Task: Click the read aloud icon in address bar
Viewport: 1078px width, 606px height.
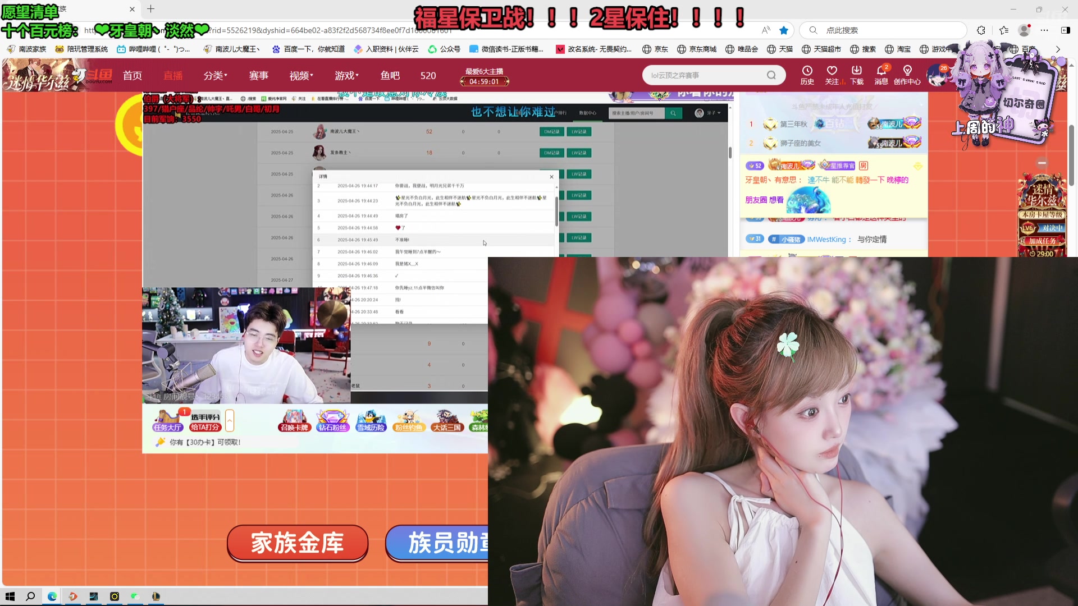Action: [x=766, y=30]
